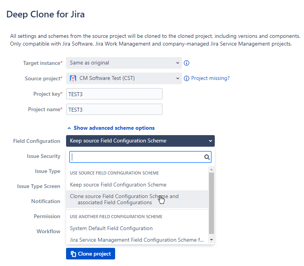Open the Project missing? link

(x=211, y=78)
